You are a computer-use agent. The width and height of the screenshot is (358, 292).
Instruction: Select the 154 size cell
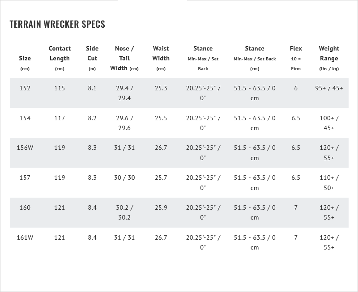[x=25, y=118]
